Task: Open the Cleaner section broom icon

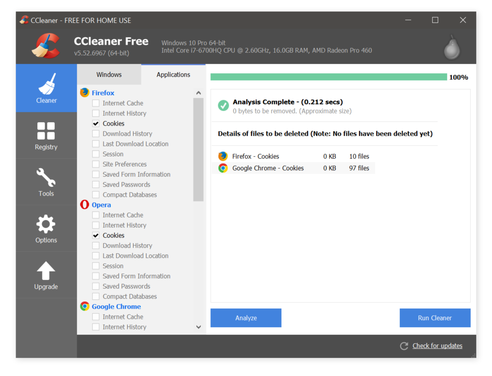Action: [47, 84]
